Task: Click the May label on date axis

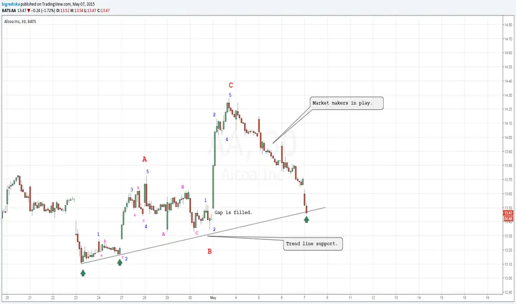Action: (213, 298)
